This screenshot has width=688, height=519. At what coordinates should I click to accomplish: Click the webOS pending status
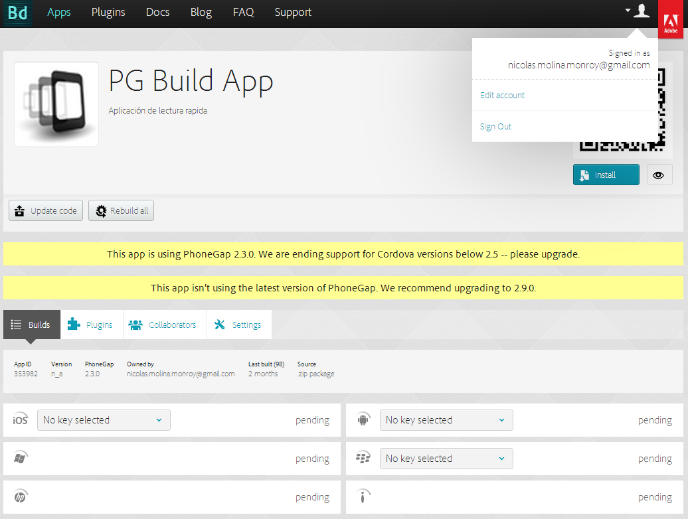click(312, 498)
